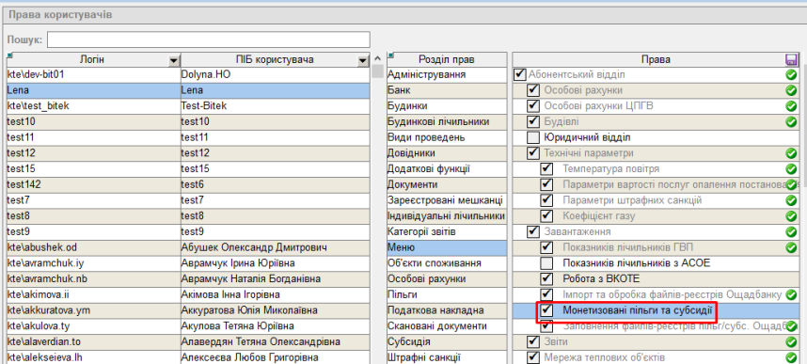
Task: Select the Скановані документи section
Action: pos(447,325)
